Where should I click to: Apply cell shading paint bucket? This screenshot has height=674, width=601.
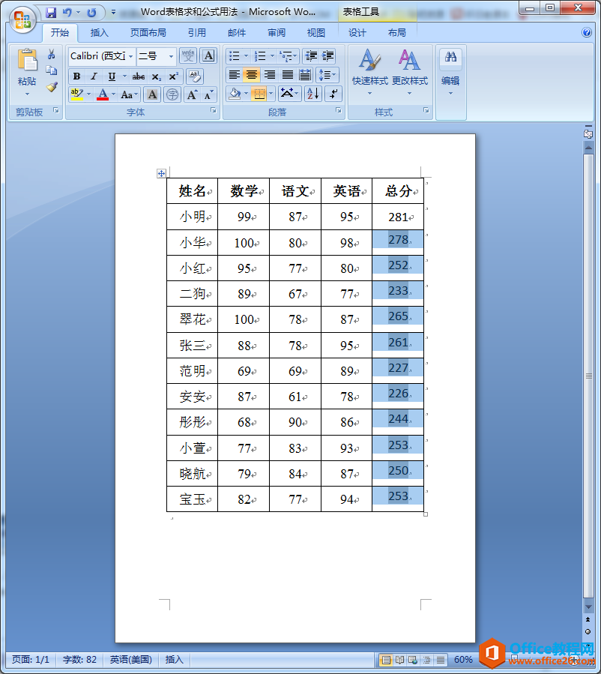tap(235, 94)
